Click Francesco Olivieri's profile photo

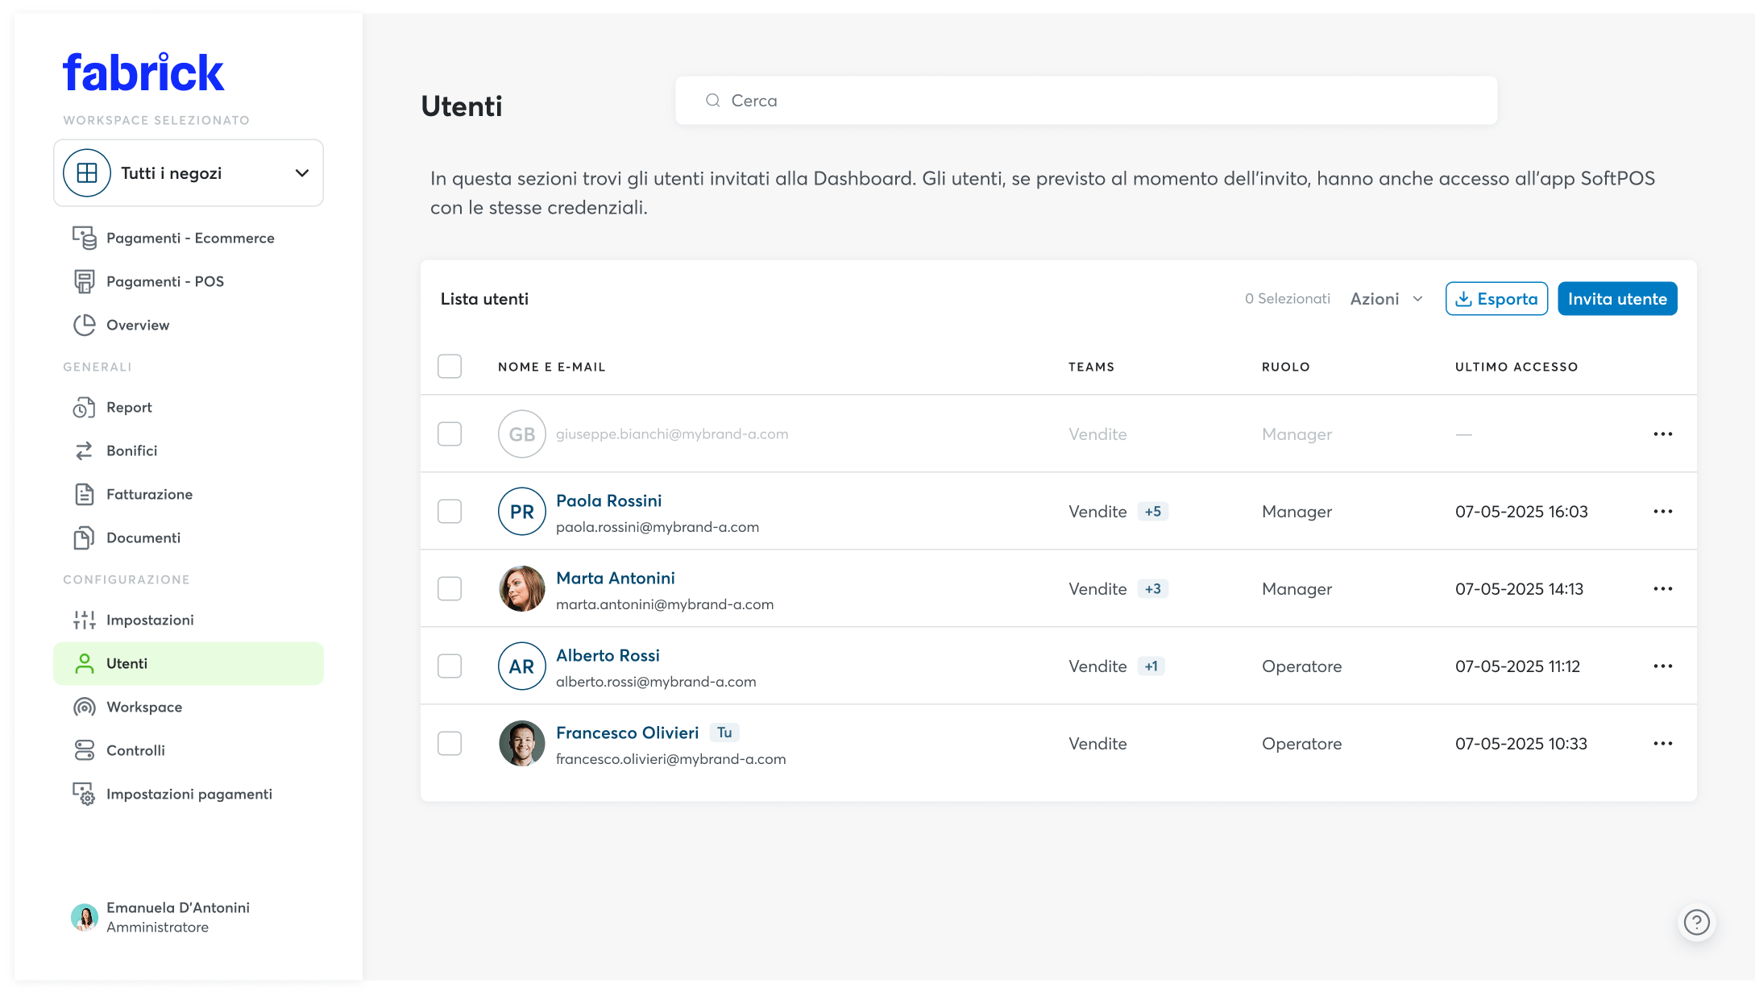pos(522,744)
